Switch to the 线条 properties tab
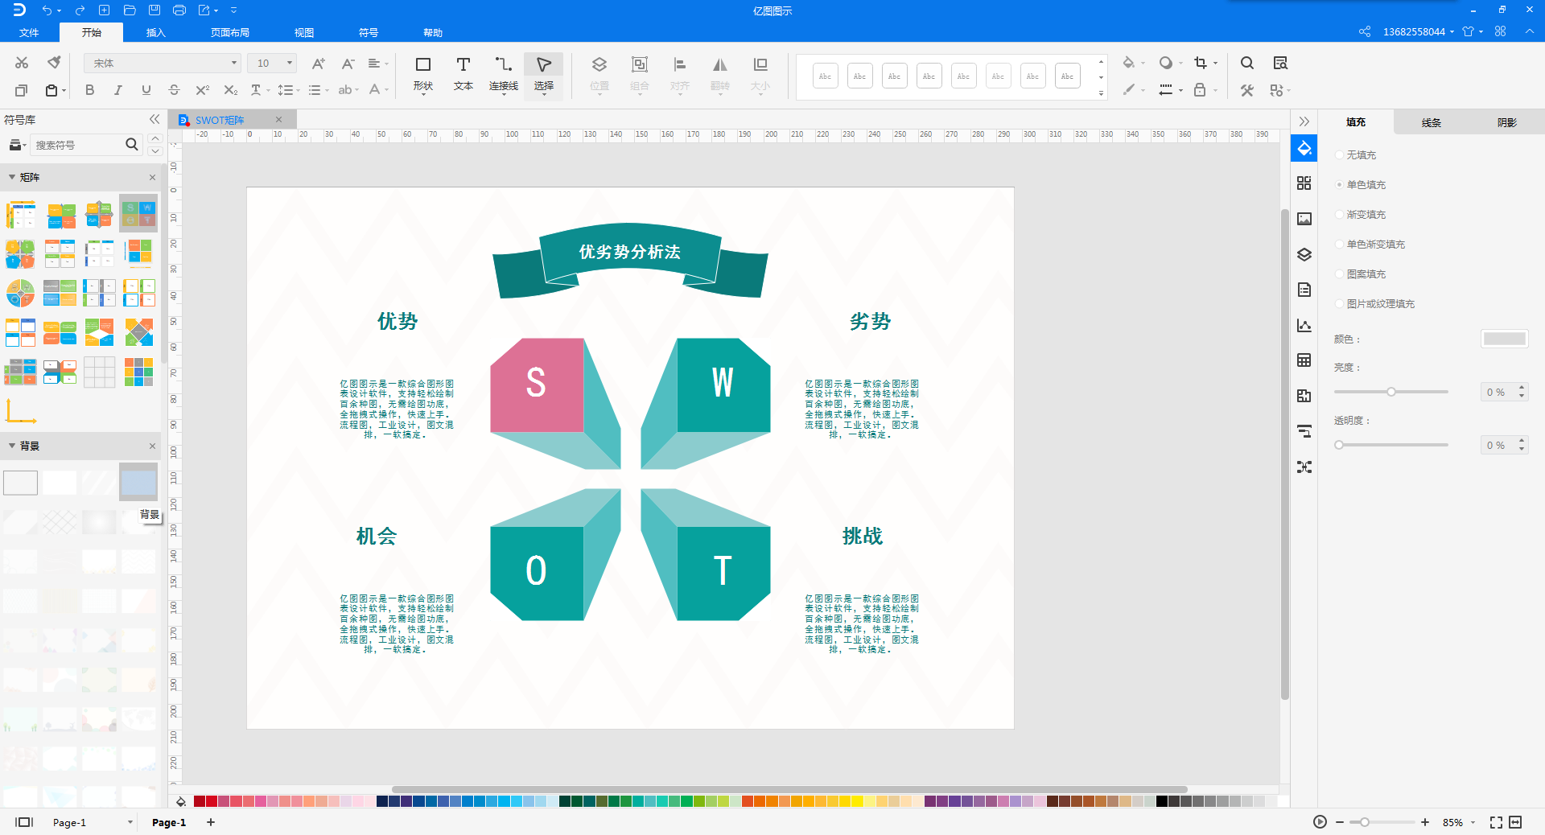This screenshot has width=1545, height=835. tap(1431, 122)
